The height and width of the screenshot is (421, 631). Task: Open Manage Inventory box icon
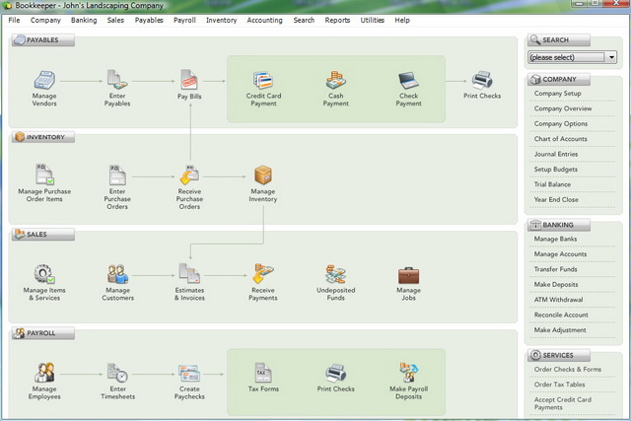coord(263,175)
